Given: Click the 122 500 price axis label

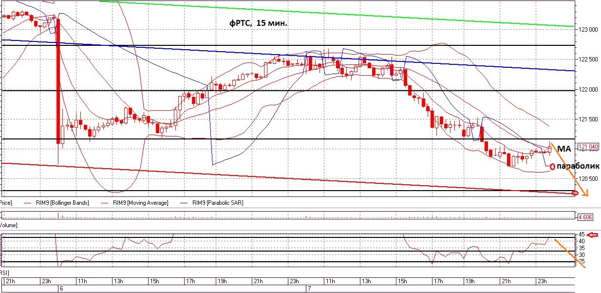Looking at the screenshot, I should [588, 59].
